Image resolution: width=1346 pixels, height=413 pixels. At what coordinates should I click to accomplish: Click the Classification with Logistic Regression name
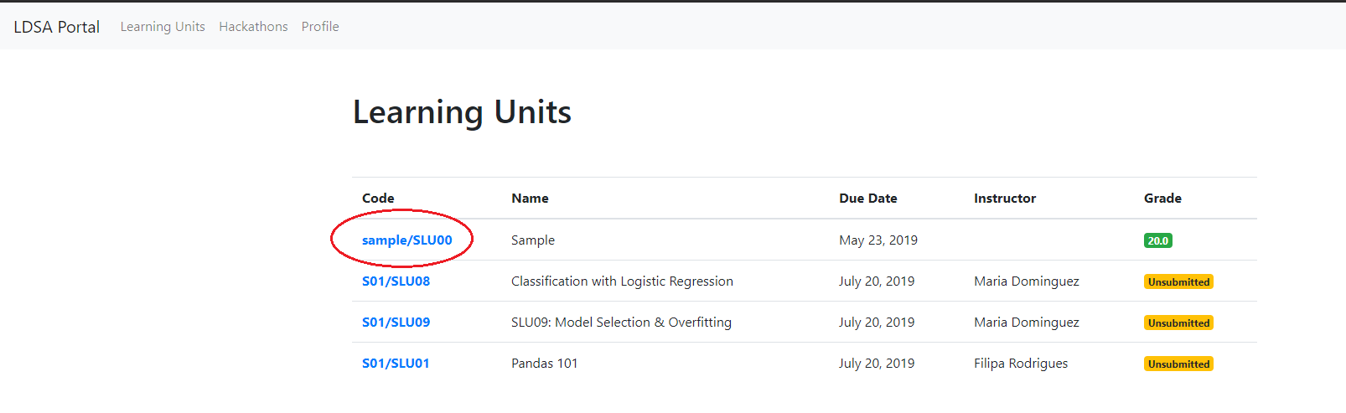[x=622, y=281]
